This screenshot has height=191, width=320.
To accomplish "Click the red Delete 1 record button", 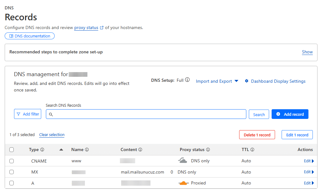I will coord(257,135).
